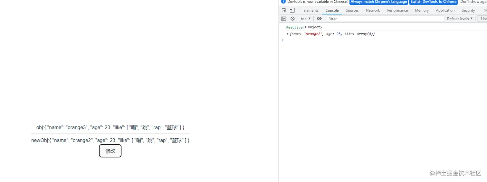The height and width of the screenshot is (182, 487).
Task: Show the console sidebar icon
Action: pyautogui.click(x=283, y=19)
